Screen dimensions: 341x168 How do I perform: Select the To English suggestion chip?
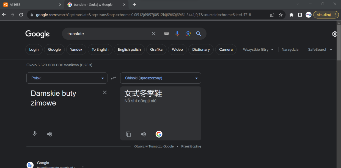[100, 50]
